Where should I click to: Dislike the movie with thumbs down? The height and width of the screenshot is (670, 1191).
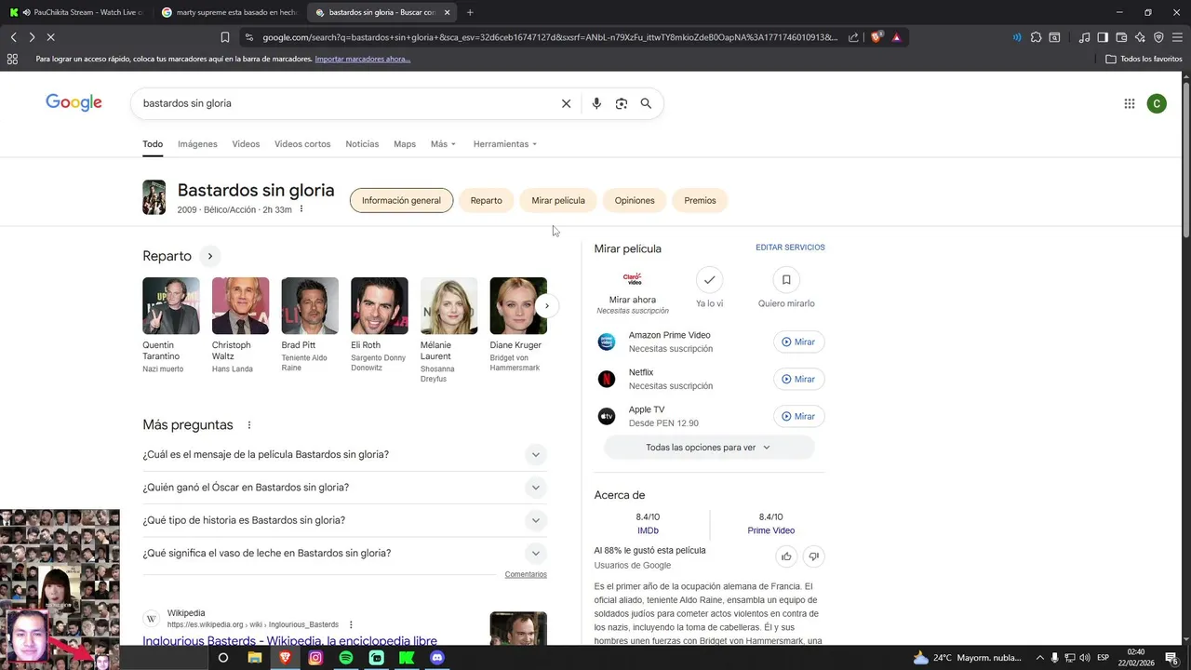click(x=813, y=556)
